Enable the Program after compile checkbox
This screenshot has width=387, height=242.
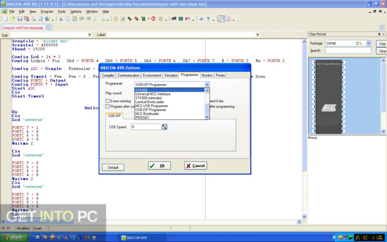(107, 106)
